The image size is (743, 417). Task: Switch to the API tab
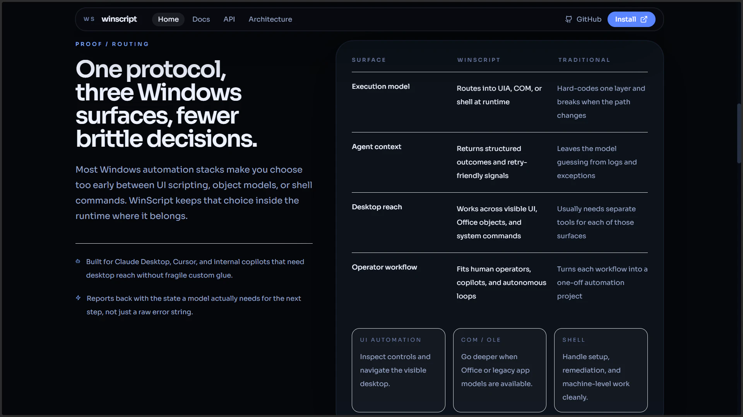click(x=229, y=19)
